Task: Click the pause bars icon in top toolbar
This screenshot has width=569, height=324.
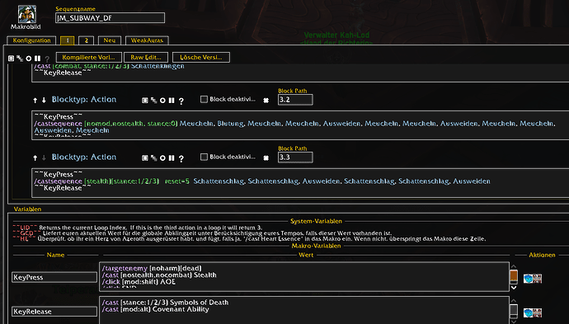Action: (x=37, y=58)
